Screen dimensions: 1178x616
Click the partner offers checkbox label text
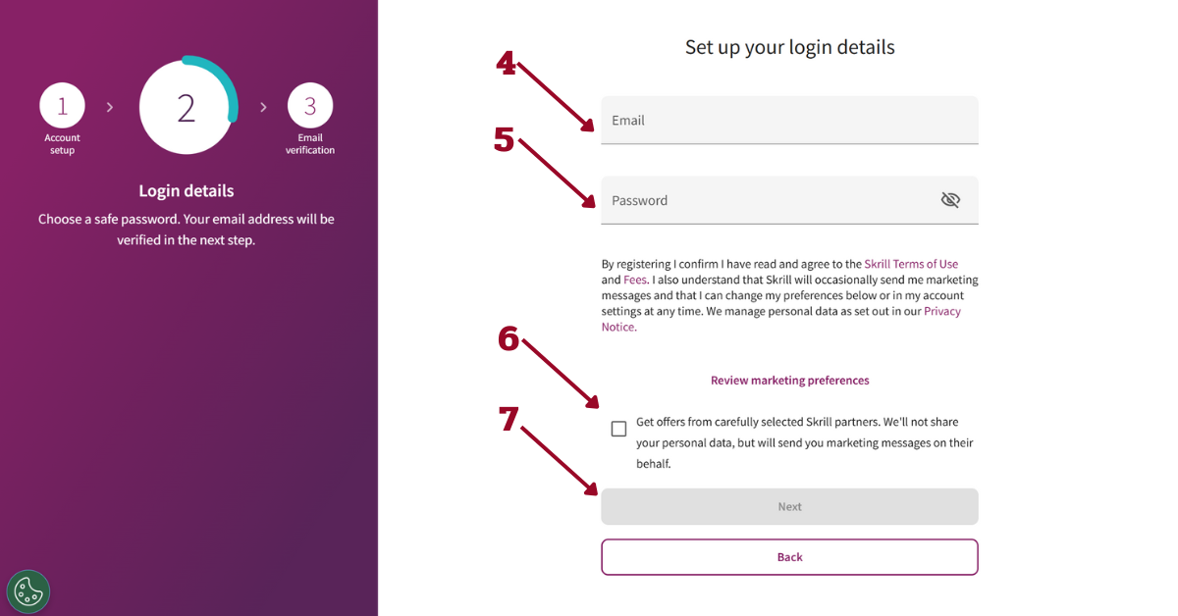click(x=804, y=442)
